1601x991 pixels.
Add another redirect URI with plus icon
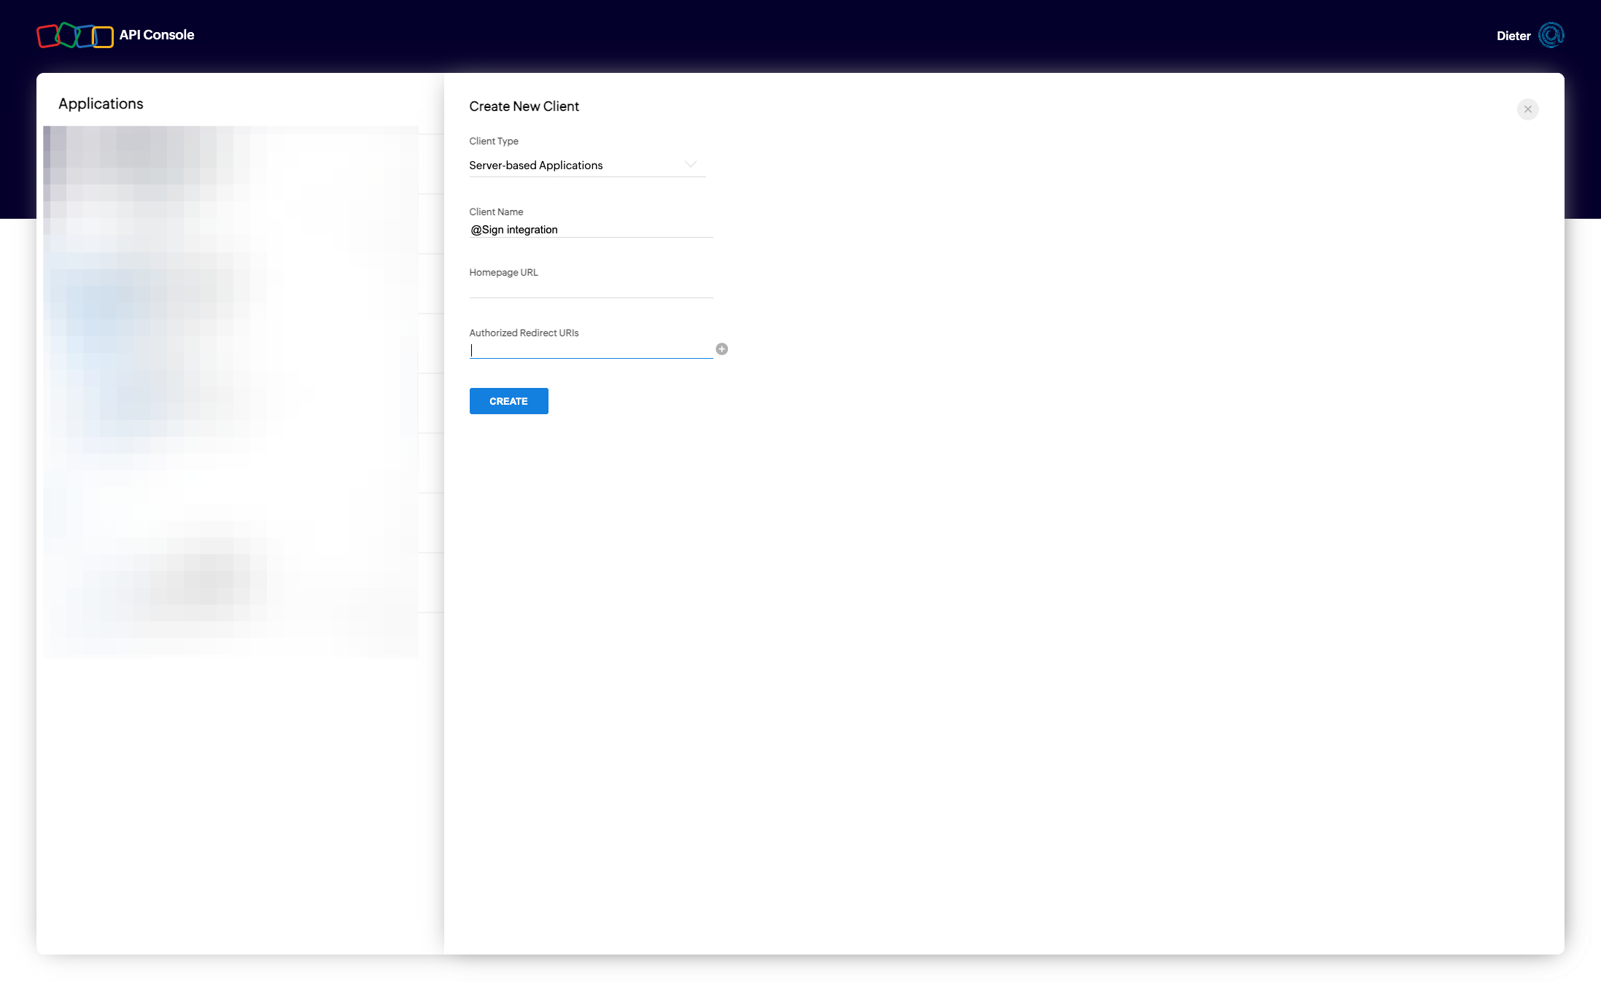[x=721, y=349]
